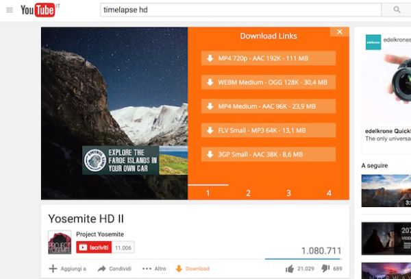Download FLV Small MP3 64K file

coord(269,130)
